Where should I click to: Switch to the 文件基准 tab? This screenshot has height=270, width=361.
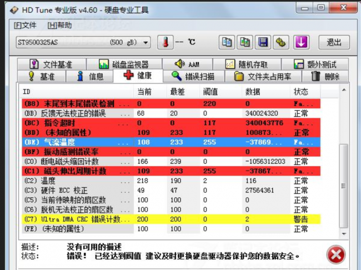52,64
